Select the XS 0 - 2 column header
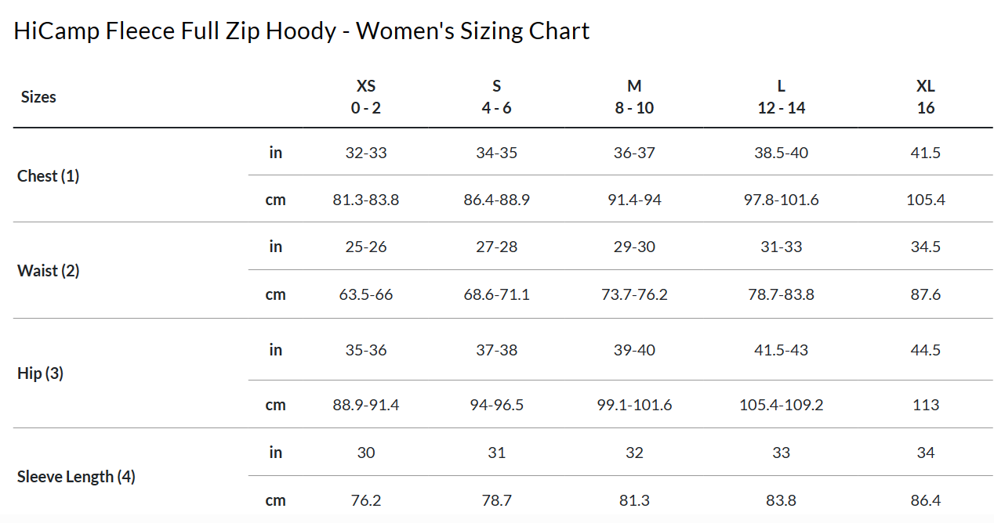 [366, 97]
